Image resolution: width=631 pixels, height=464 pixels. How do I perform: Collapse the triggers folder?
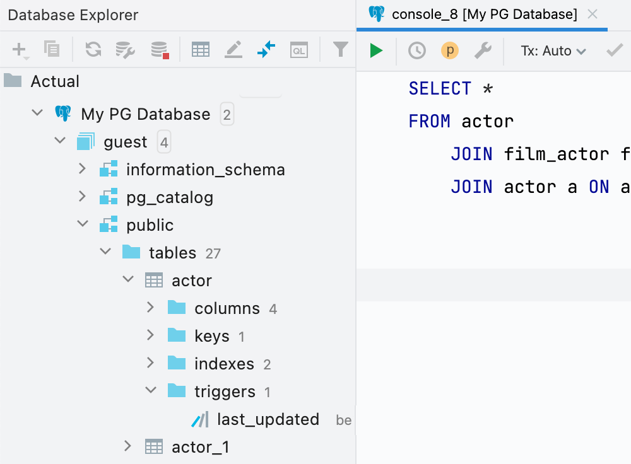pyautogui.click(x=150, y=391)
